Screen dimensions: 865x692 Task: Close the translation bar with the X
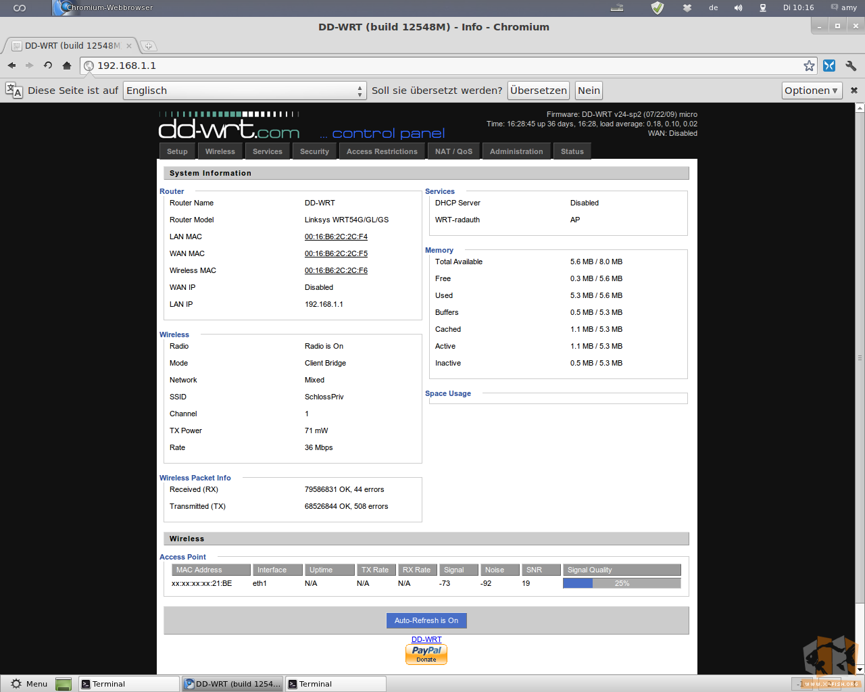pyautogui.click(x=854, y=91)
